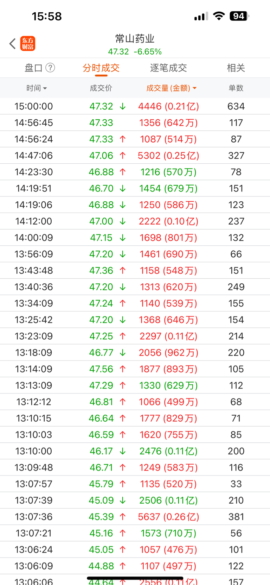Tap the question mark help icon next to 盘口
This screenshot has width=270, height=585.
pyautogui.click(x=50, y=68)
